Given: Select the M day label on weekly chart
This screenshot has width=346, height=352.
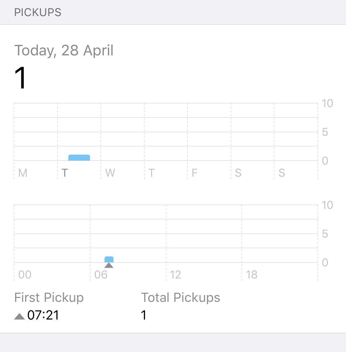Looking at the screenshot, I should pos(23,173).
